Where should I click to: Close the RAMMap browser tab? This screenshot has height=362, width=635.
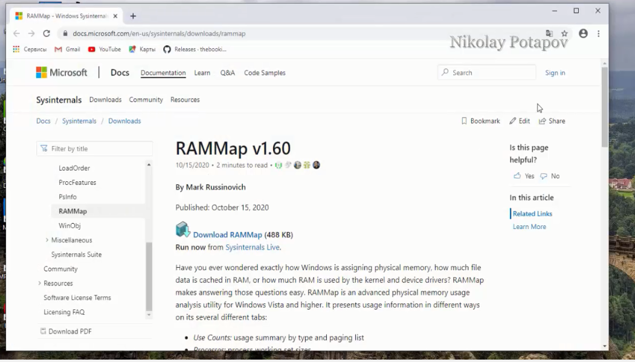115,16
